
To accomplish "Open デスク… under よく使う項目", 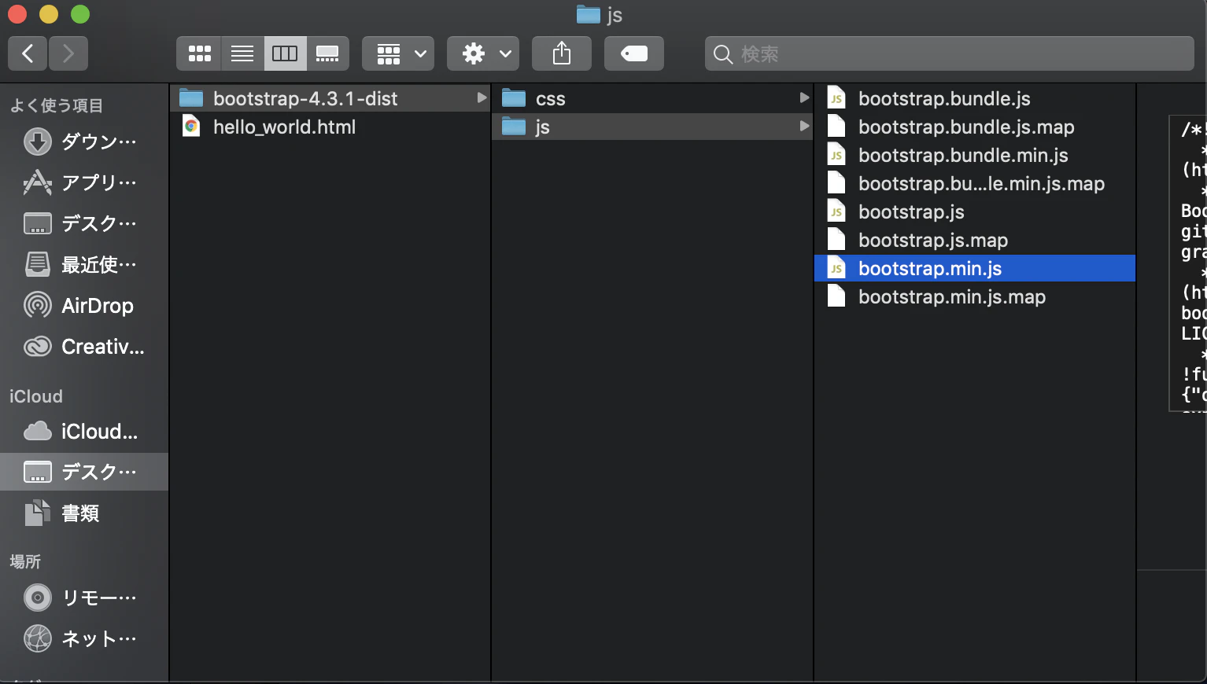I will (x=84, y=223).
